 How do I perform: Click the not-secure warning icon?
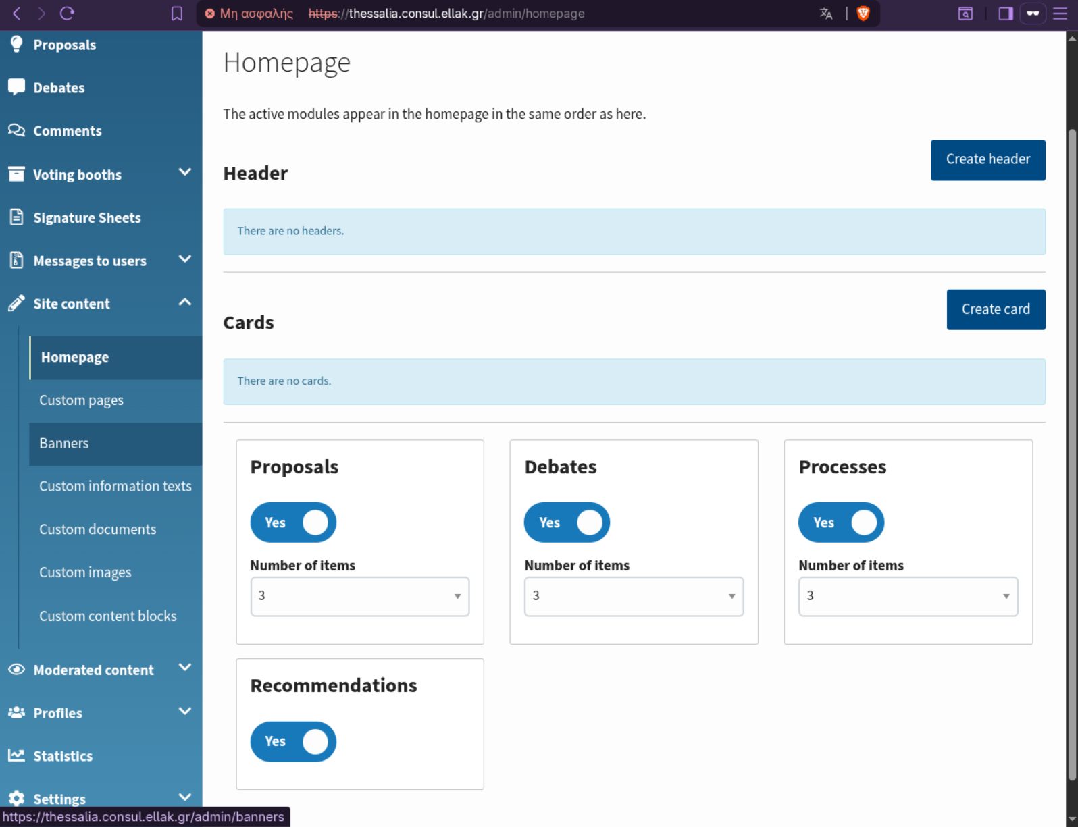pyautogui.click(x=210, y=14)
